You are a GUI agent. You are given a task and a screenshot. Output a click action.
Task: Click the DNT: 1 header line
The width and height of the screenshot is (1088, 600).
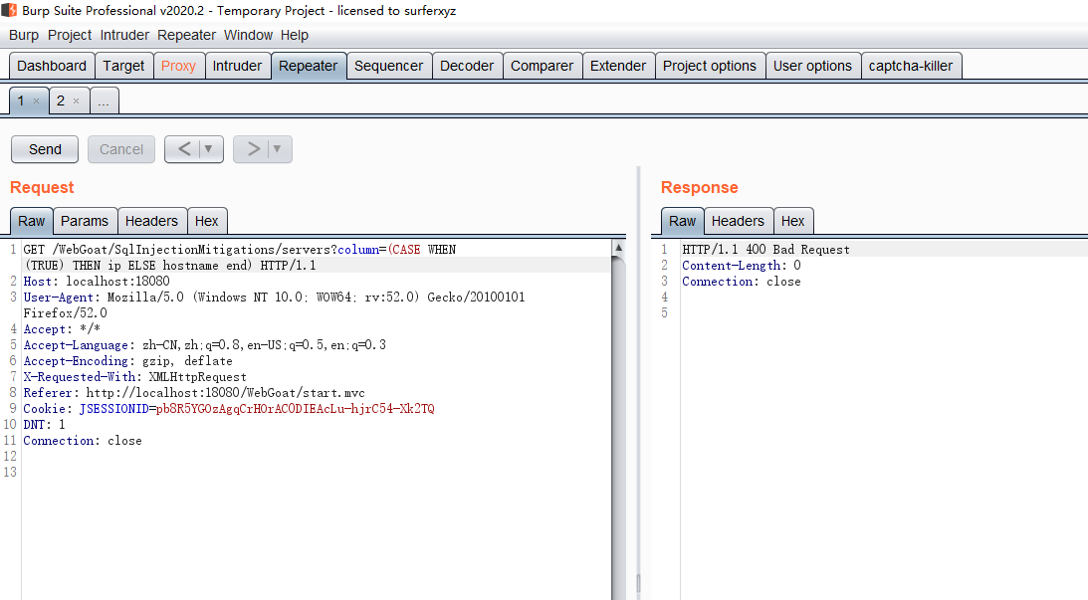click(x=44, y=425)
